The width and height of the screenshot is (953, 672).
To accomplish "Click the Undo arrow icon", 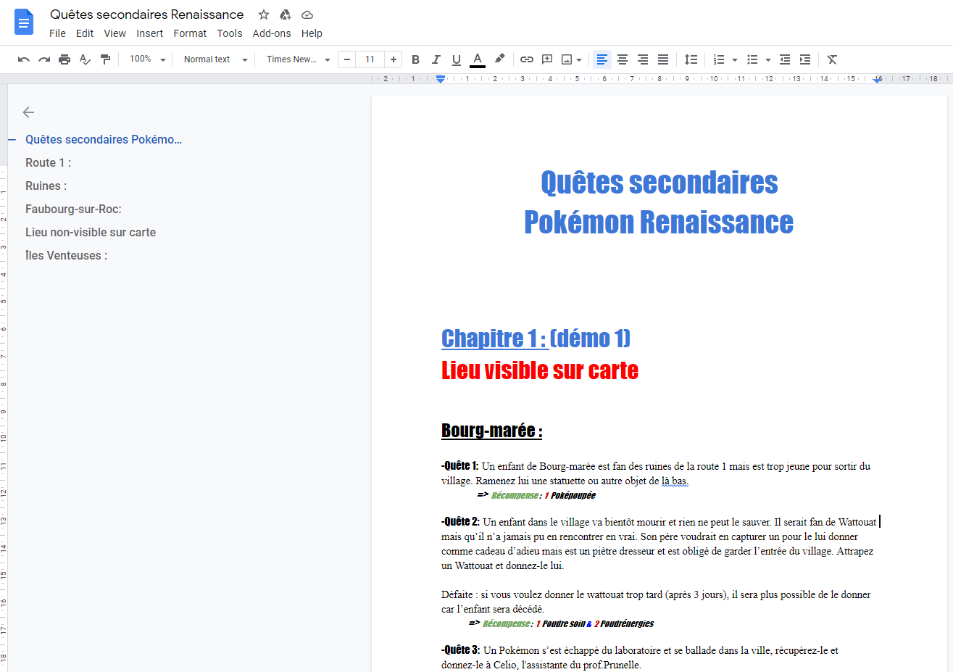I will click(24, 59).
